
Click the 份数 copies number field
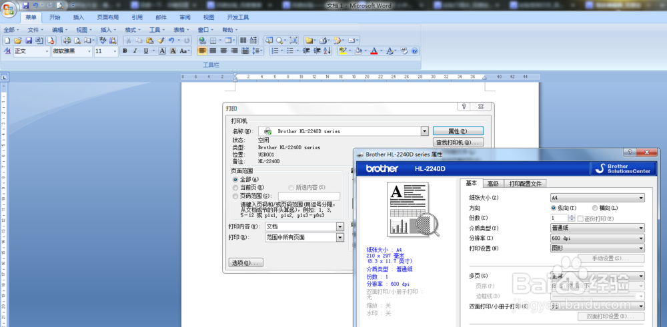[x=559, y=218]
